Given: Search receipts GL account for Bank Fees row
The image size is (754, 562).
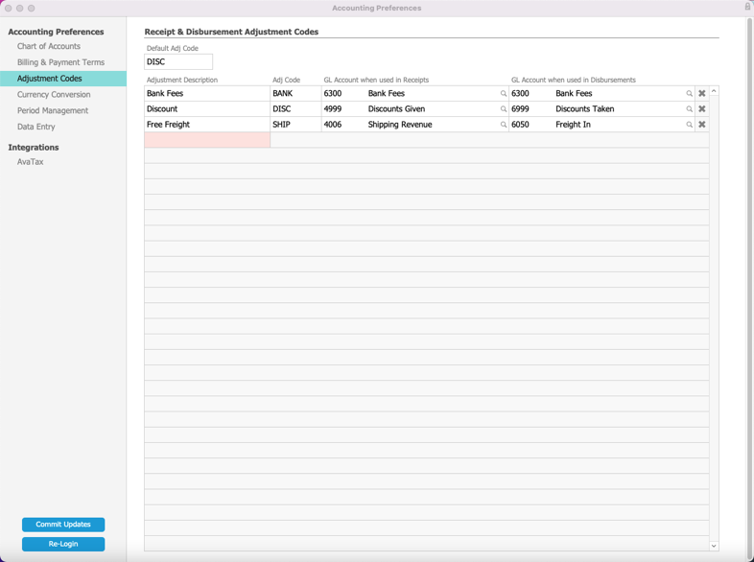Looking at the screenshot, I should point(503,94).
